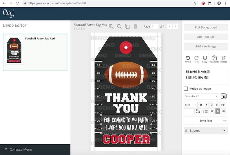
Task: Click the browser address bar URL
Action: 57,3
